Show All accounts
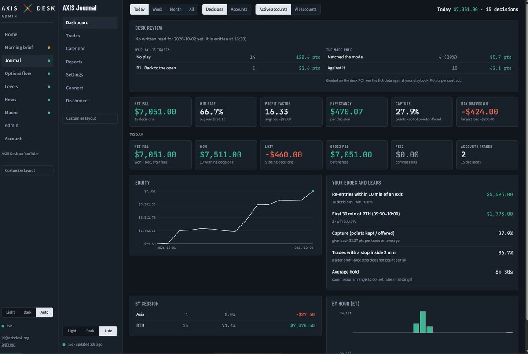This screenshot has width=528, height=354. coord(306,9)
